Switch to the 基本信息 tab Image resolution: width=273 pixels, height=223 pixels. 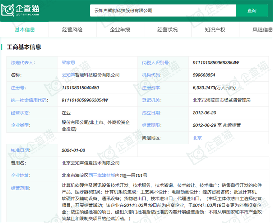(x=25, y=29)
